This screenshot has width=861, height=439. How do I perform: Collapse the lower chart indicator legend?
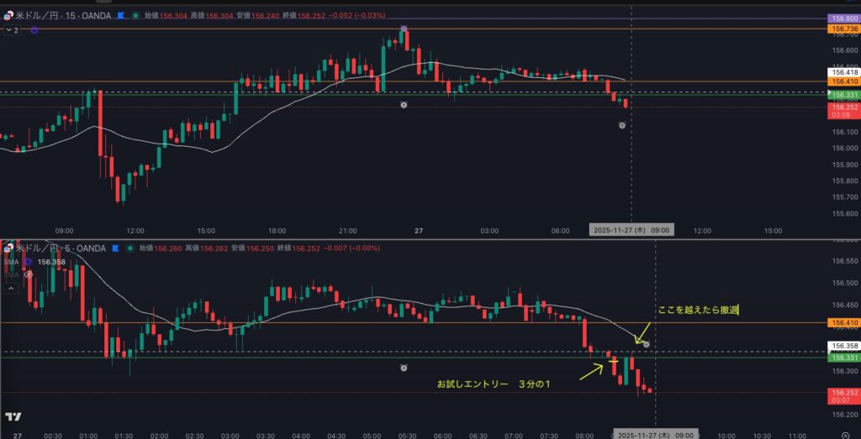tap(11, 287)
